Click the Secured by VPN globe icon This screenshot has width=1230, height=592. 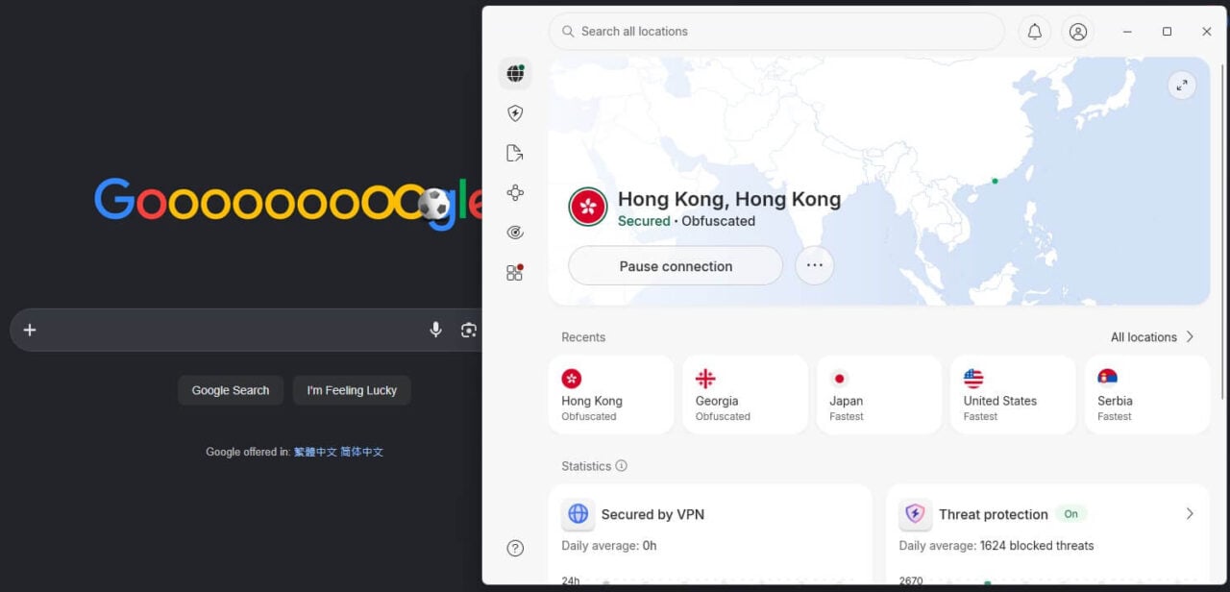coord(578,514)
